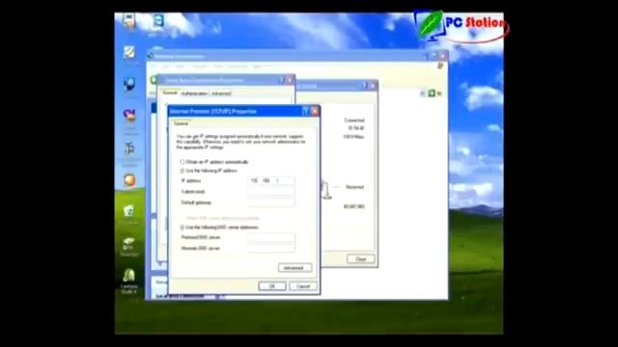The image size is (618, 347).
Task: Confirm TCP/IP Properties with OK
Action: coord(272,286)
